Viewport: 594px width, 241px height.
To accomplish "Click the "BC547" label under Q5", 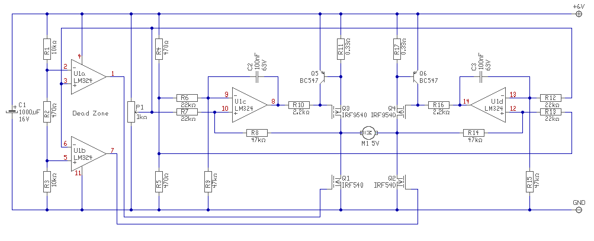I will click(x=308, y=81).
